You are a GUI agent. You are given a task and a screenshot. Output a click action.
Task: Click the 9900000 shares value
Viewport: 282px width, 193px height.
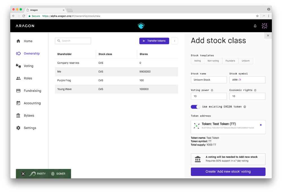(x=145, y=72)
